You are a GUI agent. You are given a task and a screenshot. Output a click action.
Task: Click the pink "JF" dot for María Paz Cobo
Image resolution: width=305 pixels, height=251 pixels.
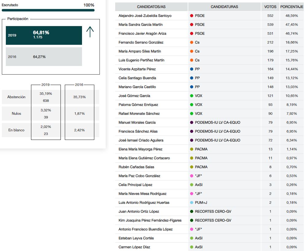(192, 176)
